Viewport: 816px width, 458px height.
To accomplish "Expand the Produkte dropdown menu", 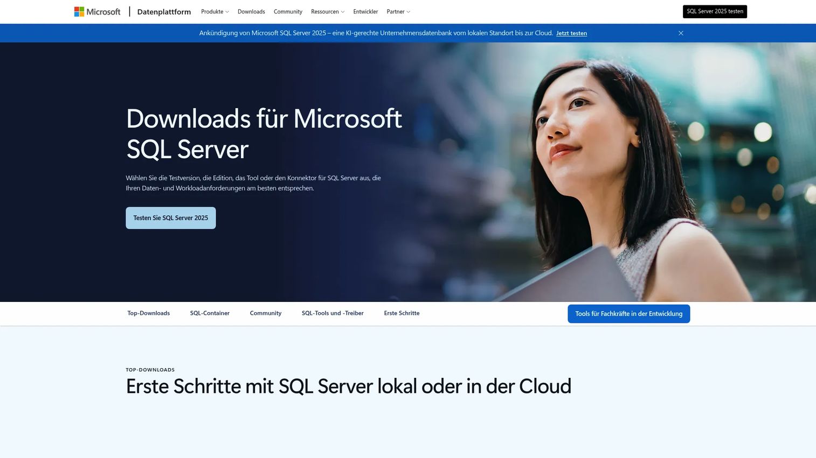I will coord(215,12).
